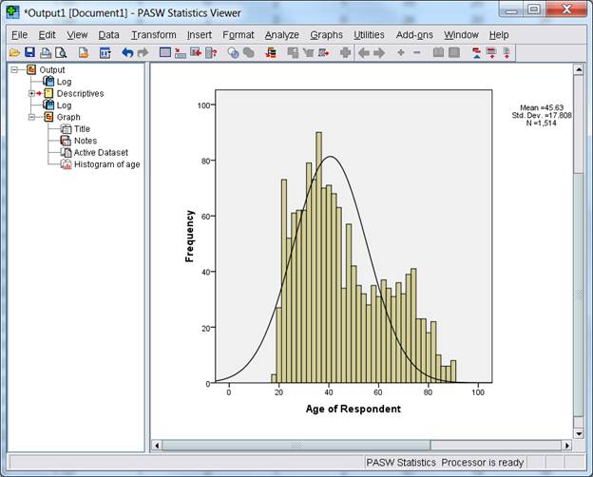
Task: Select the first Log item in outline
Action: coord(64,82)
